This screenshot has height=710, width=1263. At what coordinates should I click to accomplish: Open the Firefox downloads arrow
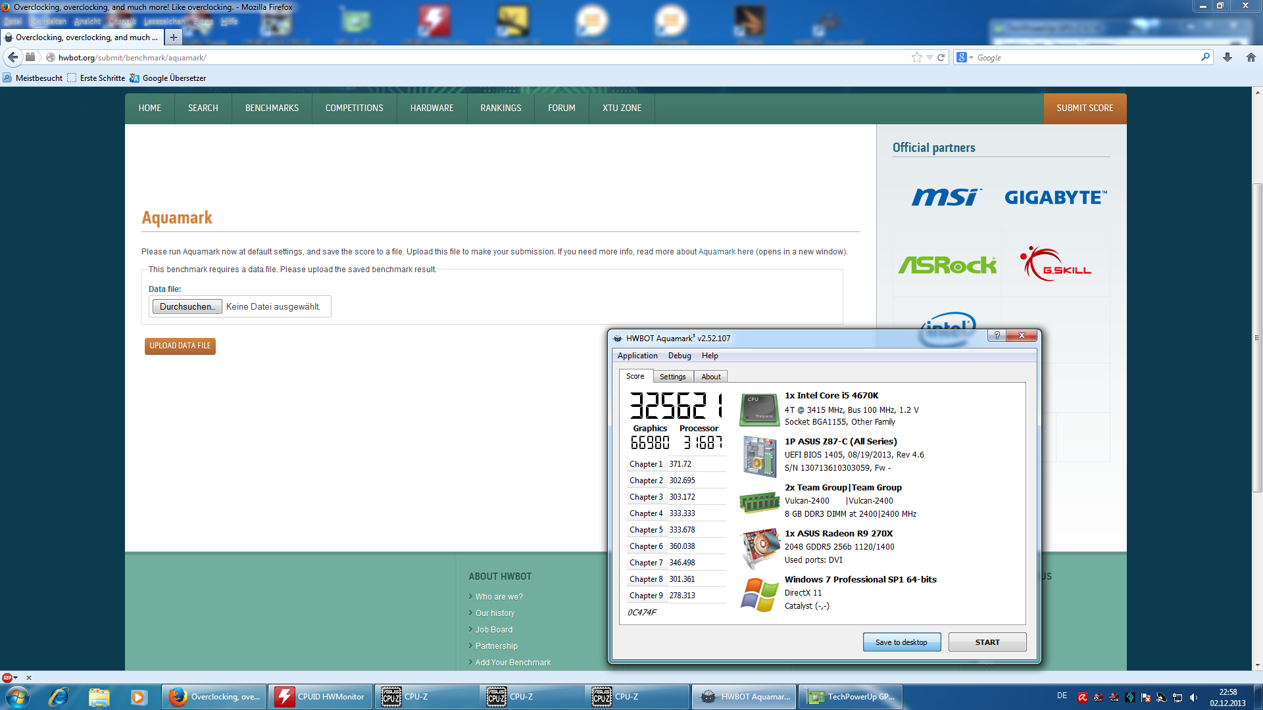point(1227,57)
